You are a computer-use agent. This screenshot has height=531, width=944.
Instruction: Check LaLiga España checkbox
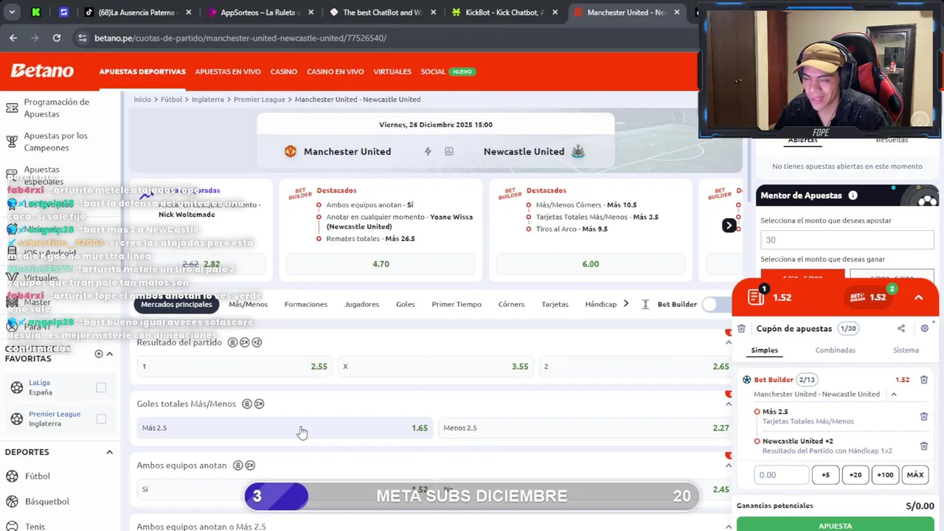pos(101,387)
